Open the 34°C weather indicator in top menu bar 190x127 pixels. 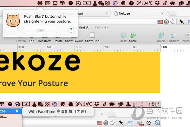coord(144,3)
